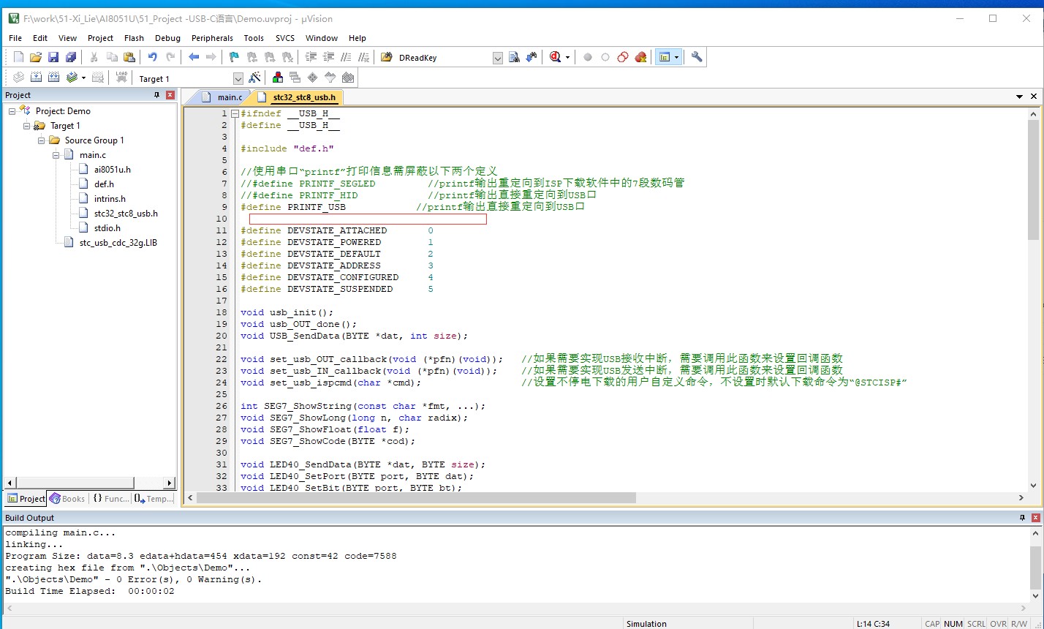Image resolution: width=1044 pixels, height=629 pixels.
Task: Fold the #ifndef block at line 1
Action: pyautogui.click(x=235, y=113)
